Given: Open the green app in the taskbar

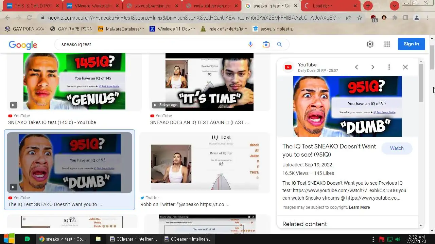Looking at the screenshot, I should pos(28,239).
